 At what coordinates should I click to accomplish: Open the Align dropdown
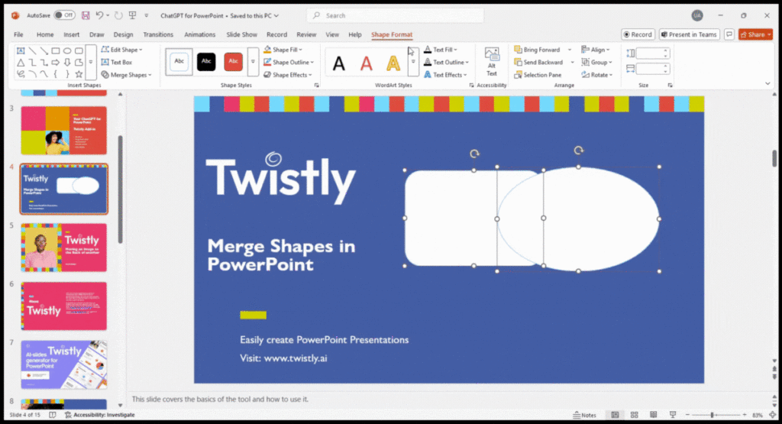click(596, 50)
